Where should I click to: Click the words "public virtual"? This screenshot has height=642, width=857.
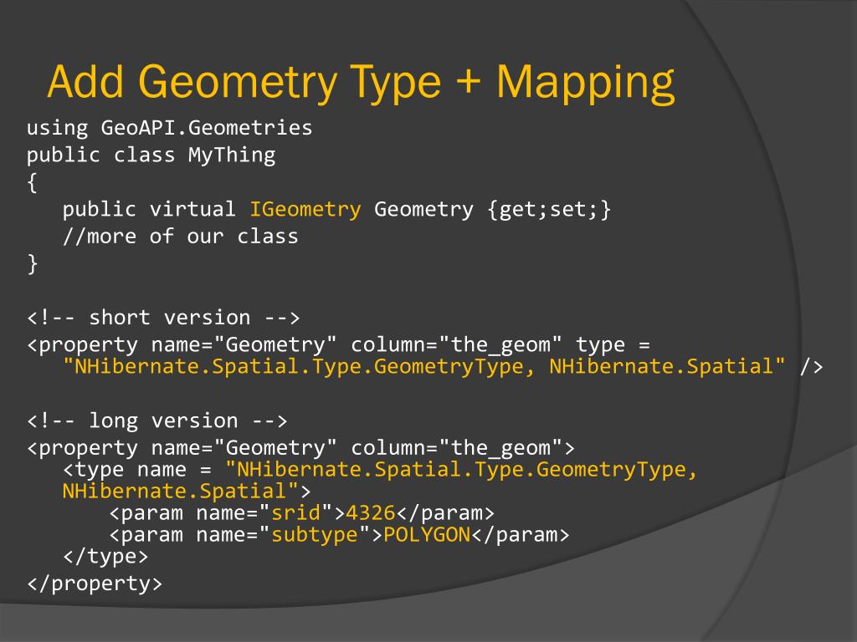point(149,210)
